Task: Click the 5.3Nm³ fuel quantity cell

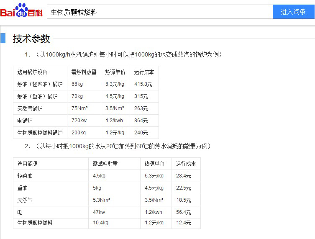Action: coord(102,200)
